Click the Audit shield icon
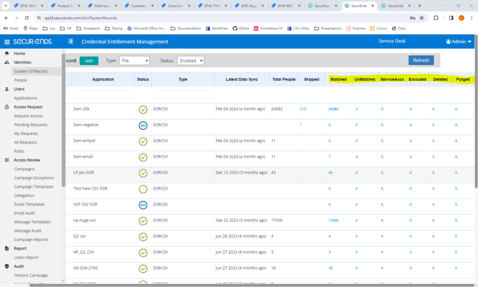Image resolution: width=478 pixels, height=287 pixels. pyautogui.click(x=7, y=266)
